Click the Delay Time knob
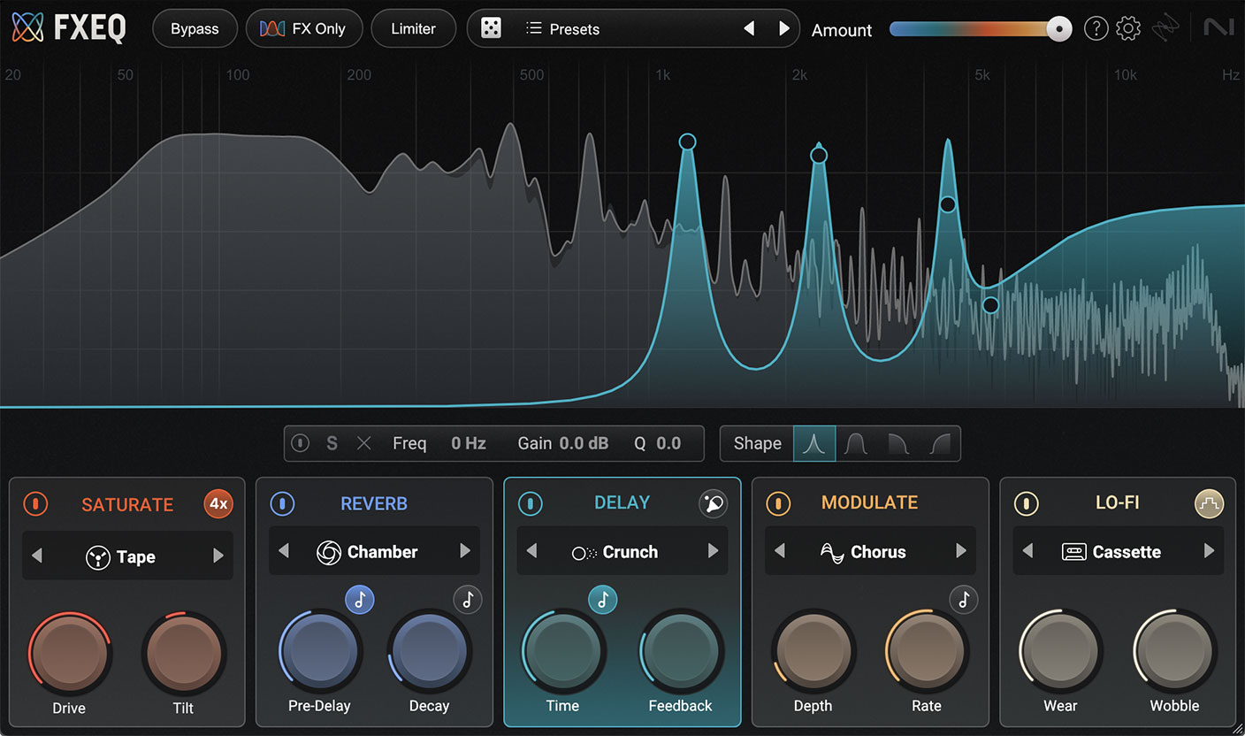Viewport: 1245px width, 736px height. [x=563, y=651]
